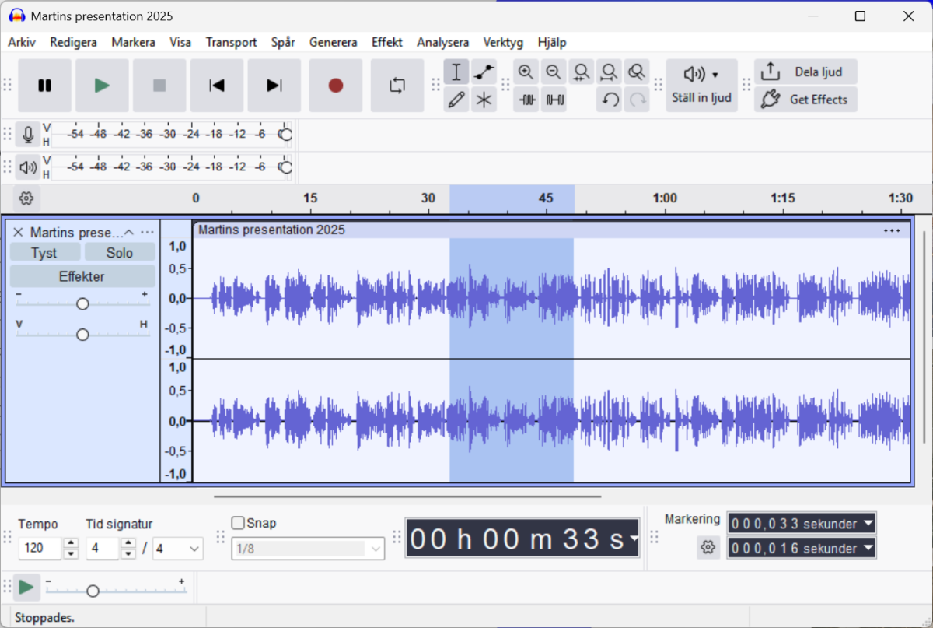Viewport: 933px width, 628px height.
Task: Toggle Solo on the track
Action: point(120,252)
